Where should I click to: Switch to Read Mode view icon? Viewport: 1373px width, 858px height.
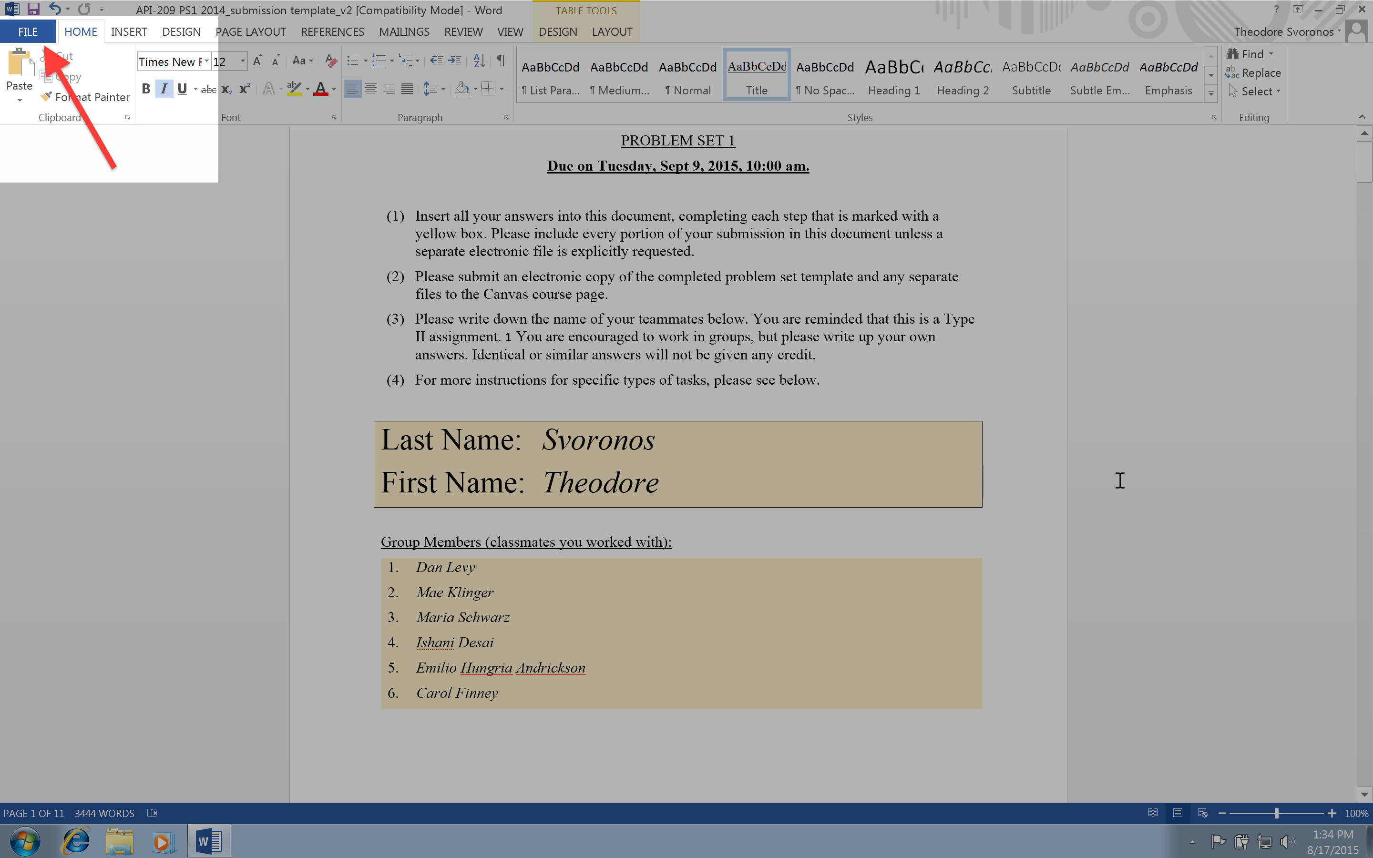coord(1153,813)
